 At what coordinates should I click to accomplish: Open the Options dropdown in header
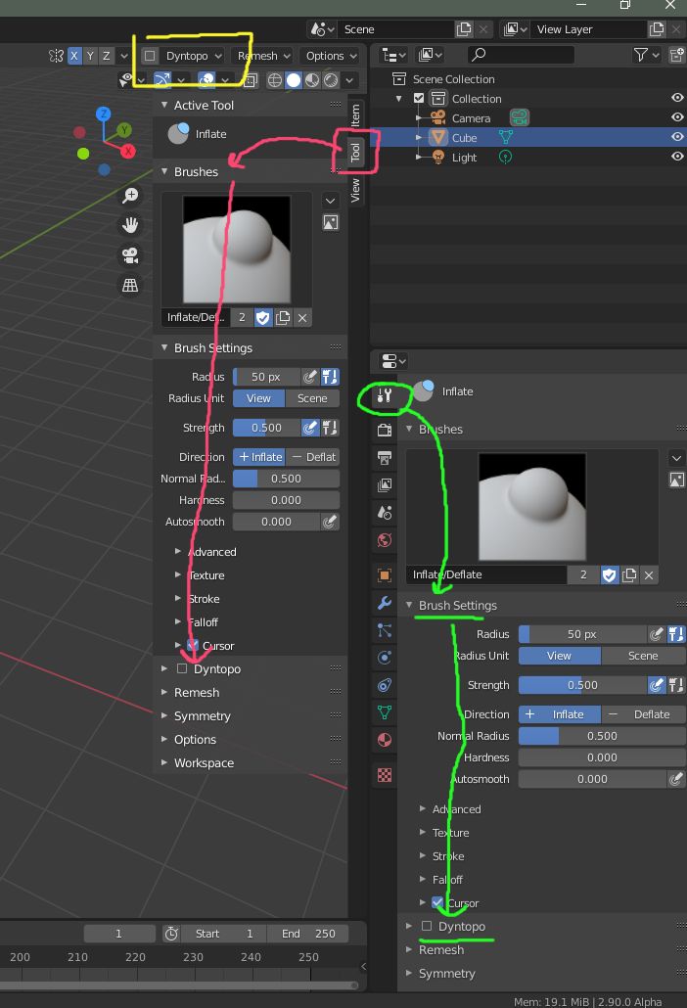point(331,56)
